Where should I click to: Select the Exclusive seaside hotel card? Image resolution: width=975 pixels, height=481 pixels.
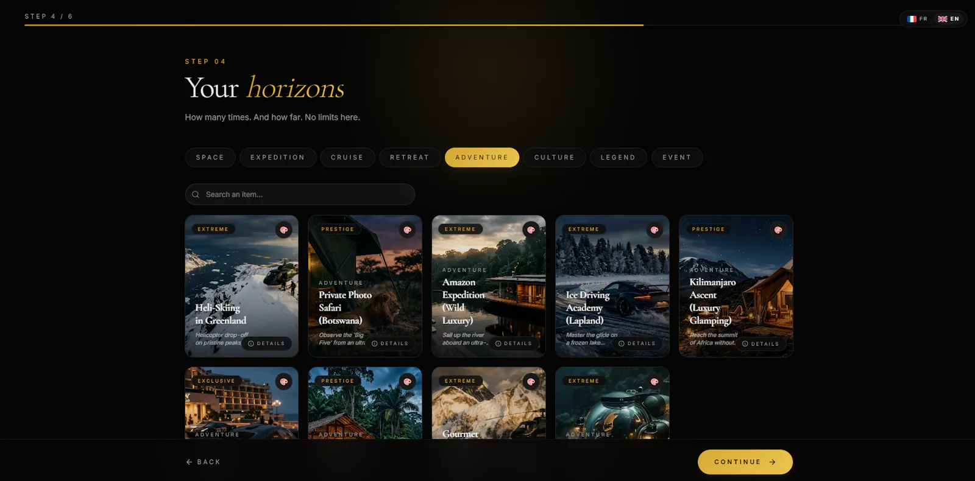[x=242, y=403]
